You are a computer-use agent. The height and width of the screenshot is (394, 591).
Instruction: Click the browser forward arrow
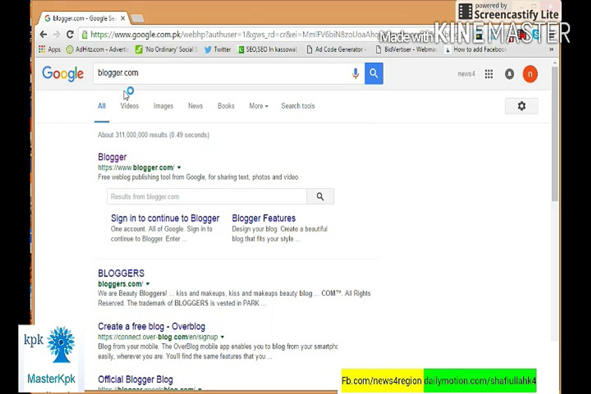(x=57, y=35)
